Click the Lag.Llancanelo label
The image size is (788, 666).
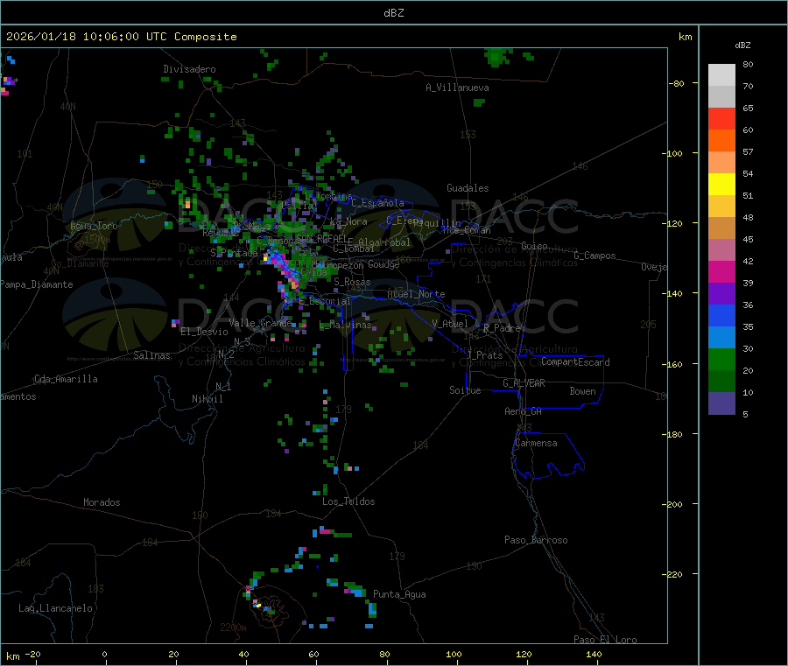[x=55, y=608]
